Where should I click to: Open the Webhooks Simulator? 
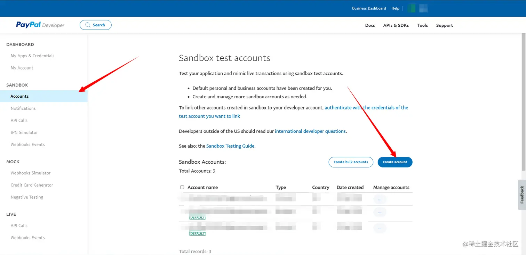coord(31,173)
